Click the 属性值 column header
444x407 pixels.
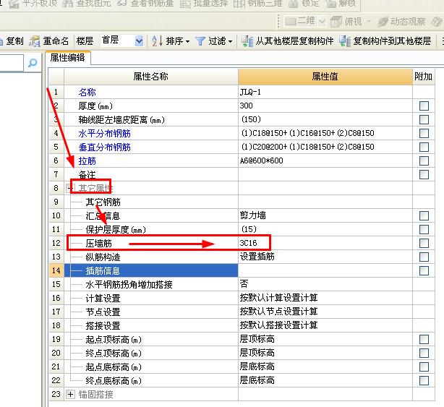pos(325,77)
